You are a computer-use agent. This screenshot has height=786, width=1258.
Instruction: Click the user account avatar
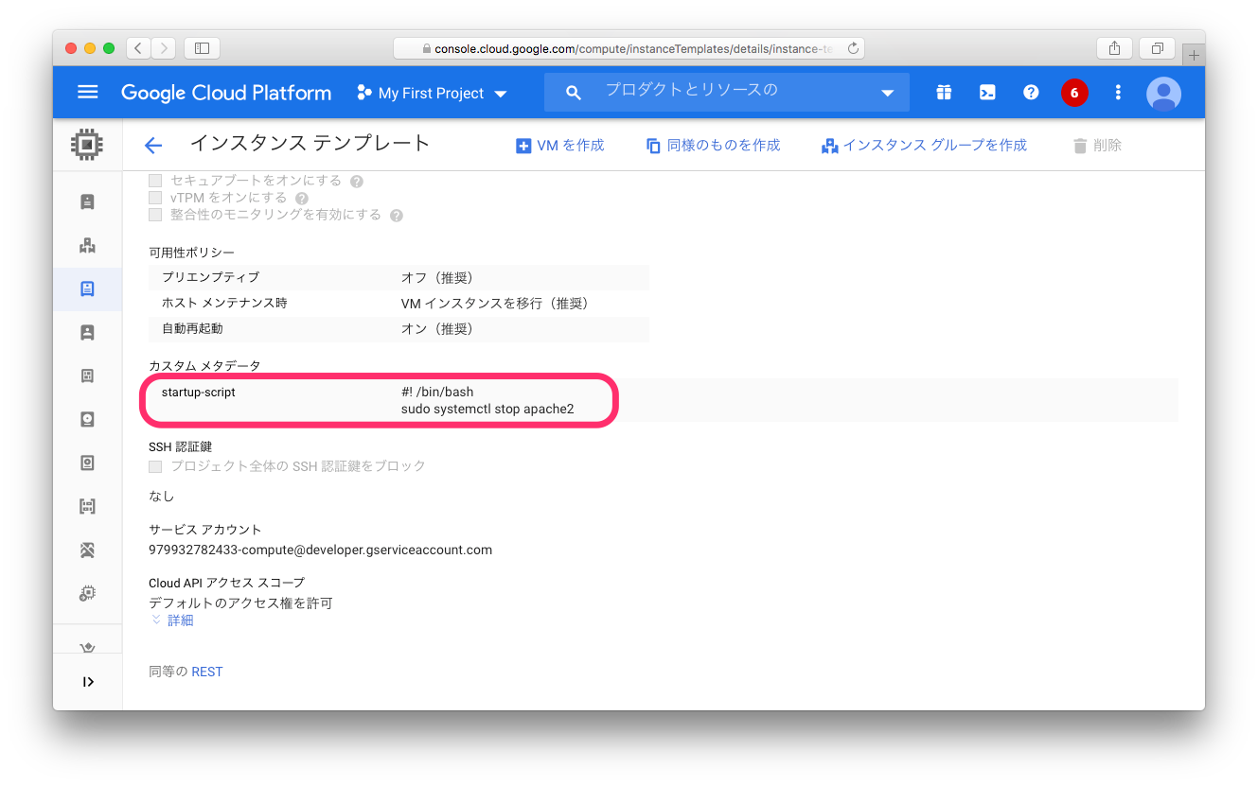point(1163,93)
